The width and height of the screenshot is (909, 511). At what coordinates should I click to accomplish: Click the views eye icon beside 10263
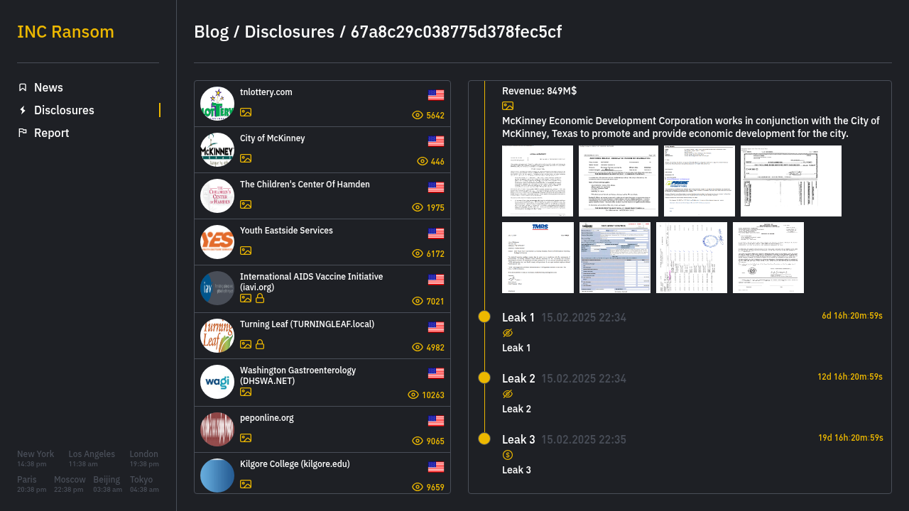[413, 395]
